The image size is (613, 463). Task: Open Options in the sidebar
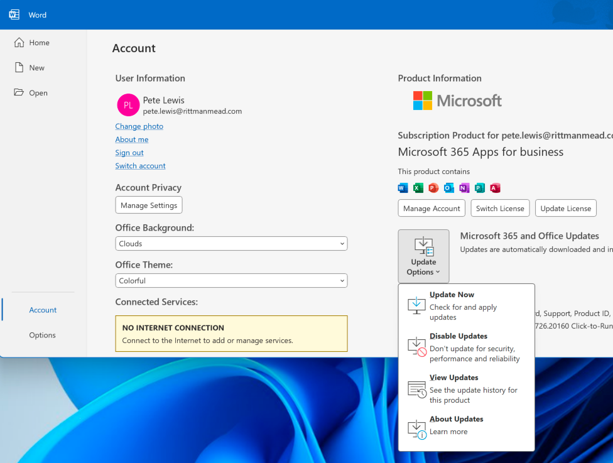(42, 335)
